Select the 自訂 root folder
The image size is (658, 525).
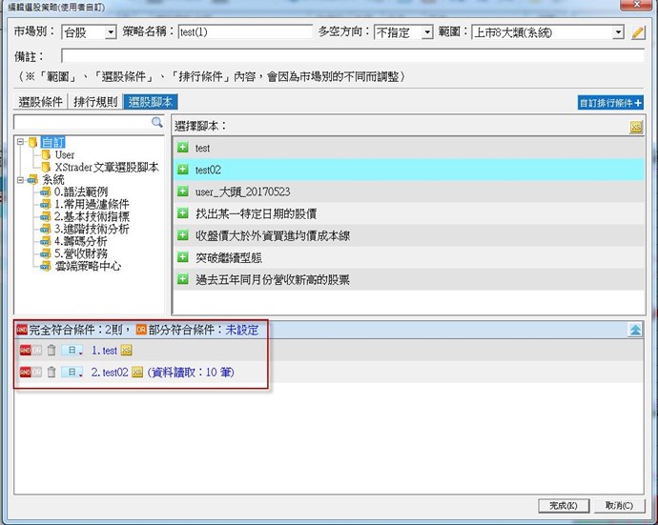point(52,142)
